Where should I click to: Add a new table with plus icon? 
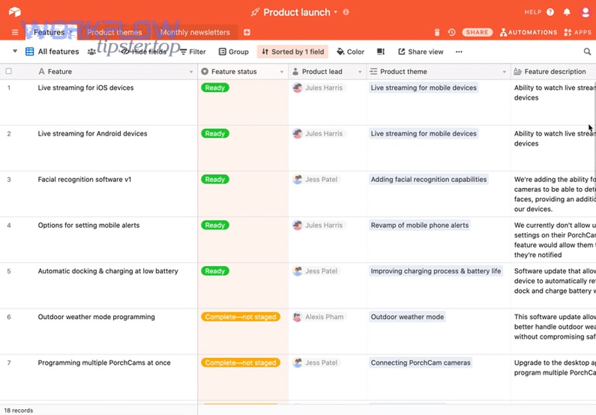tap(247, 32)
